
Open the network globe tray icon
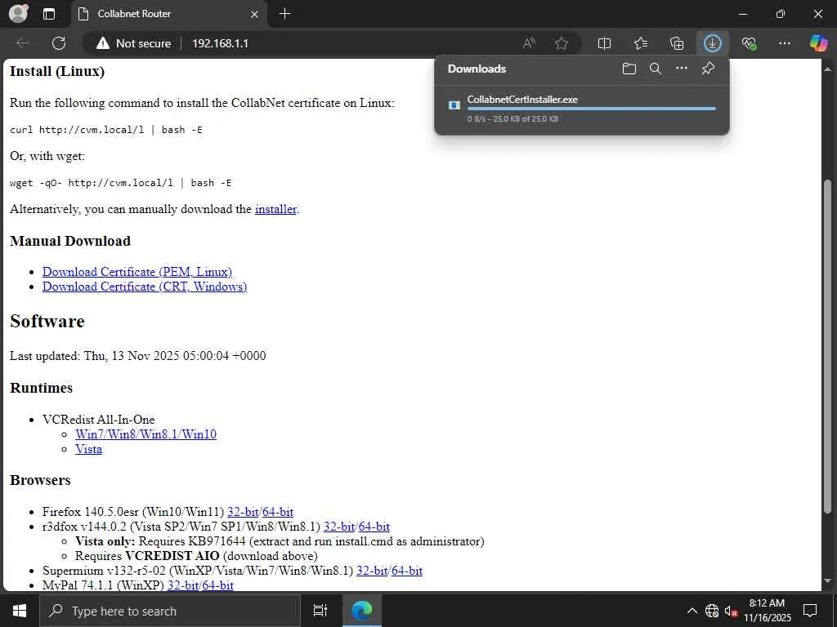(712, 611)
